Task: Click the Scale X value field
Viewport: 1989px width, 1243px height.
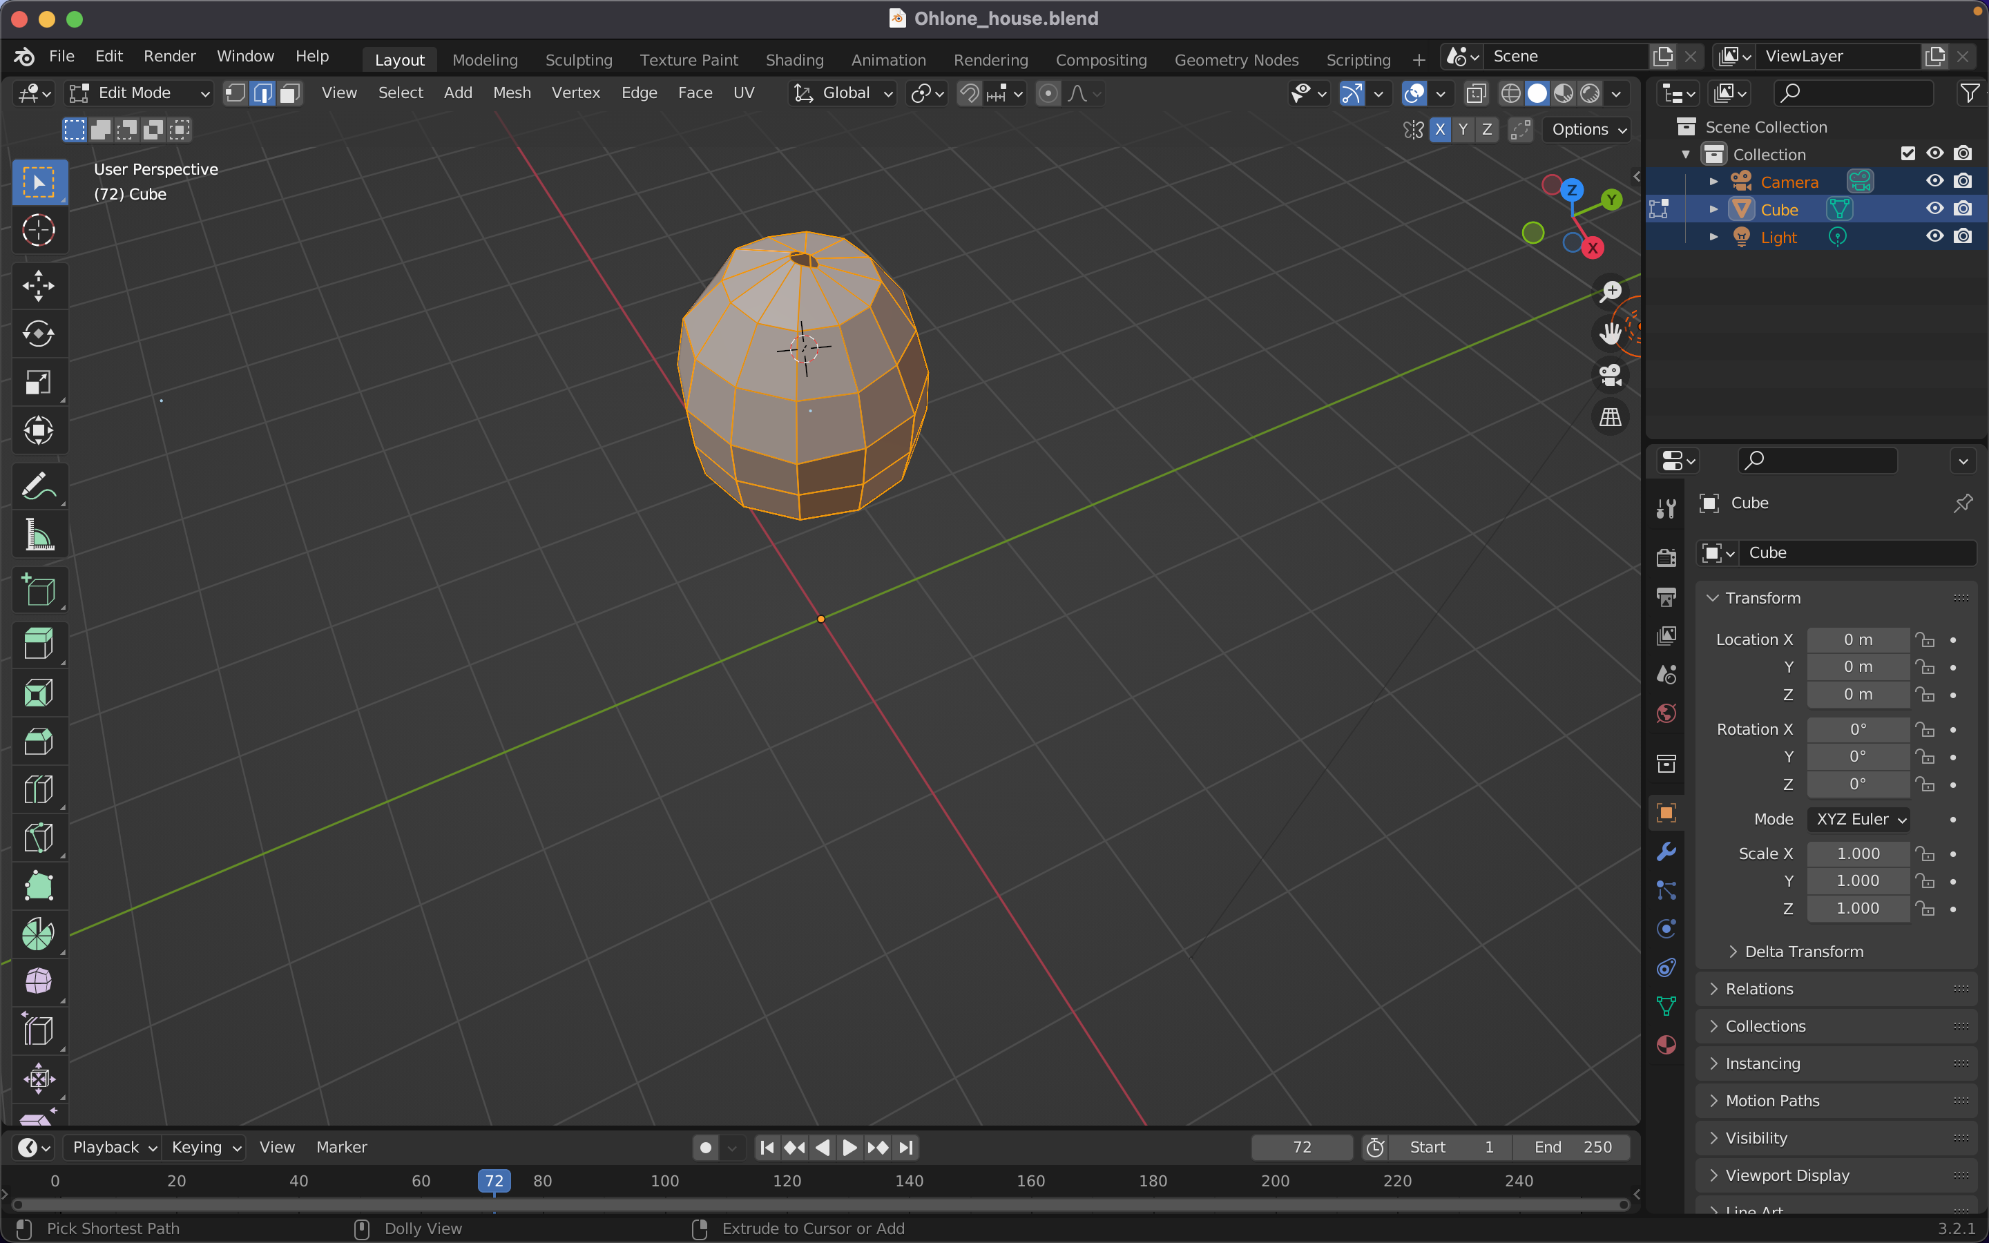Action: (1858, 854)
